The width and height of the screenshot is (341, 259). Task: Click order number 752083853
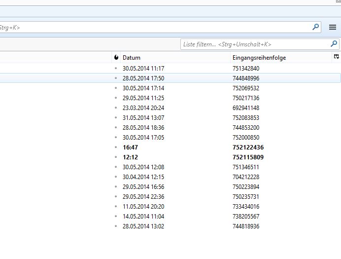pos(246,118)
